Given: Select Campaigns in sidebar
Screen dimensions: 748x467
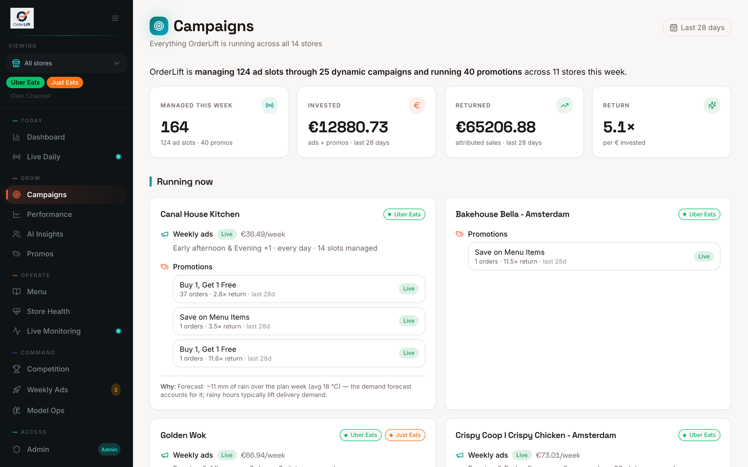Looking at the screenshot, I should click(66, 195).
